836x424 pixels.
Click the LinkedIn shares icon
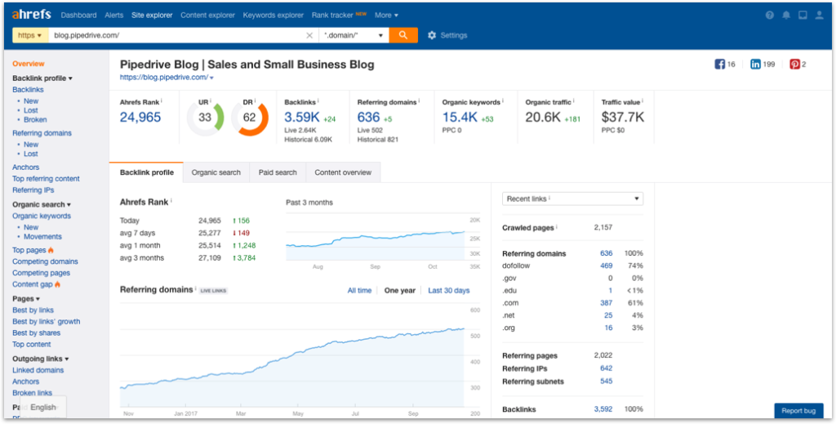coord(755,65)
